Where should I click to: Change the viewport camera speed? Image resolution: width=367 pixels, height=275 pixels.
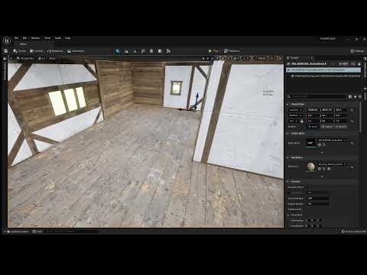coord(272,58)
